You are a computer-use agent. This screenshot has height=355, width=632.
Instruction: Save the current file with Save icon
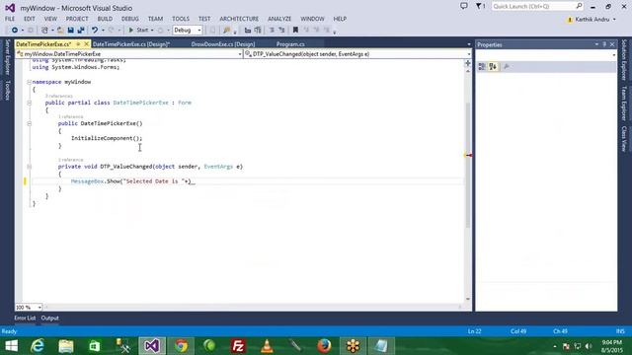tap(70, 31)
